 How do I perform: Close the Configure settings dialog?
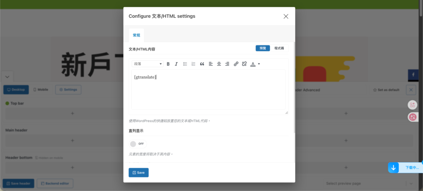(286, 16)
